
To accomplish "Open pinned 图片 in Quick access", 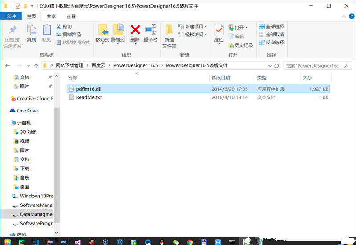I will (25, 86).
